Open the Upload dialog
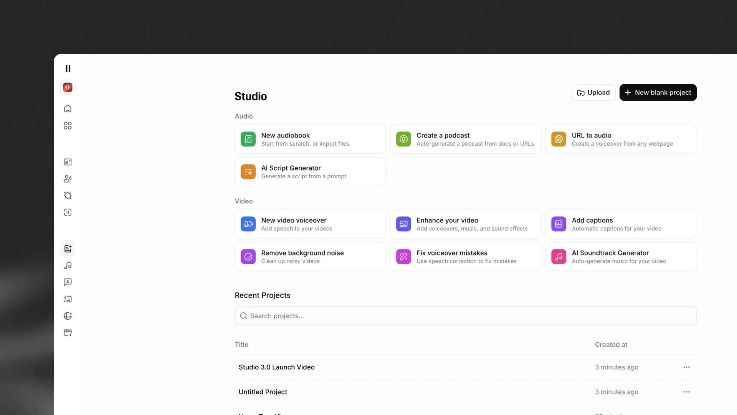 [593, 93]
